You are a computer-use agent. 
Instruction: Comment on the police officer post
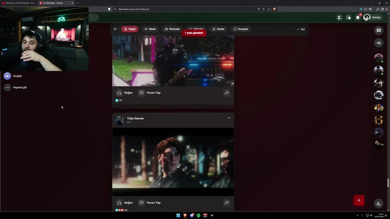[150, 93]
